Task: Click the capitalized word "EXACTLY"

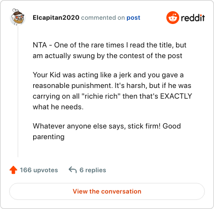Action: pyautogui.click(x=176, y=96)
